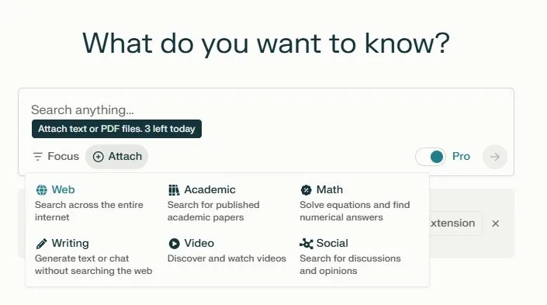Click the Math focus icon
547x305 pixels.
306,190
